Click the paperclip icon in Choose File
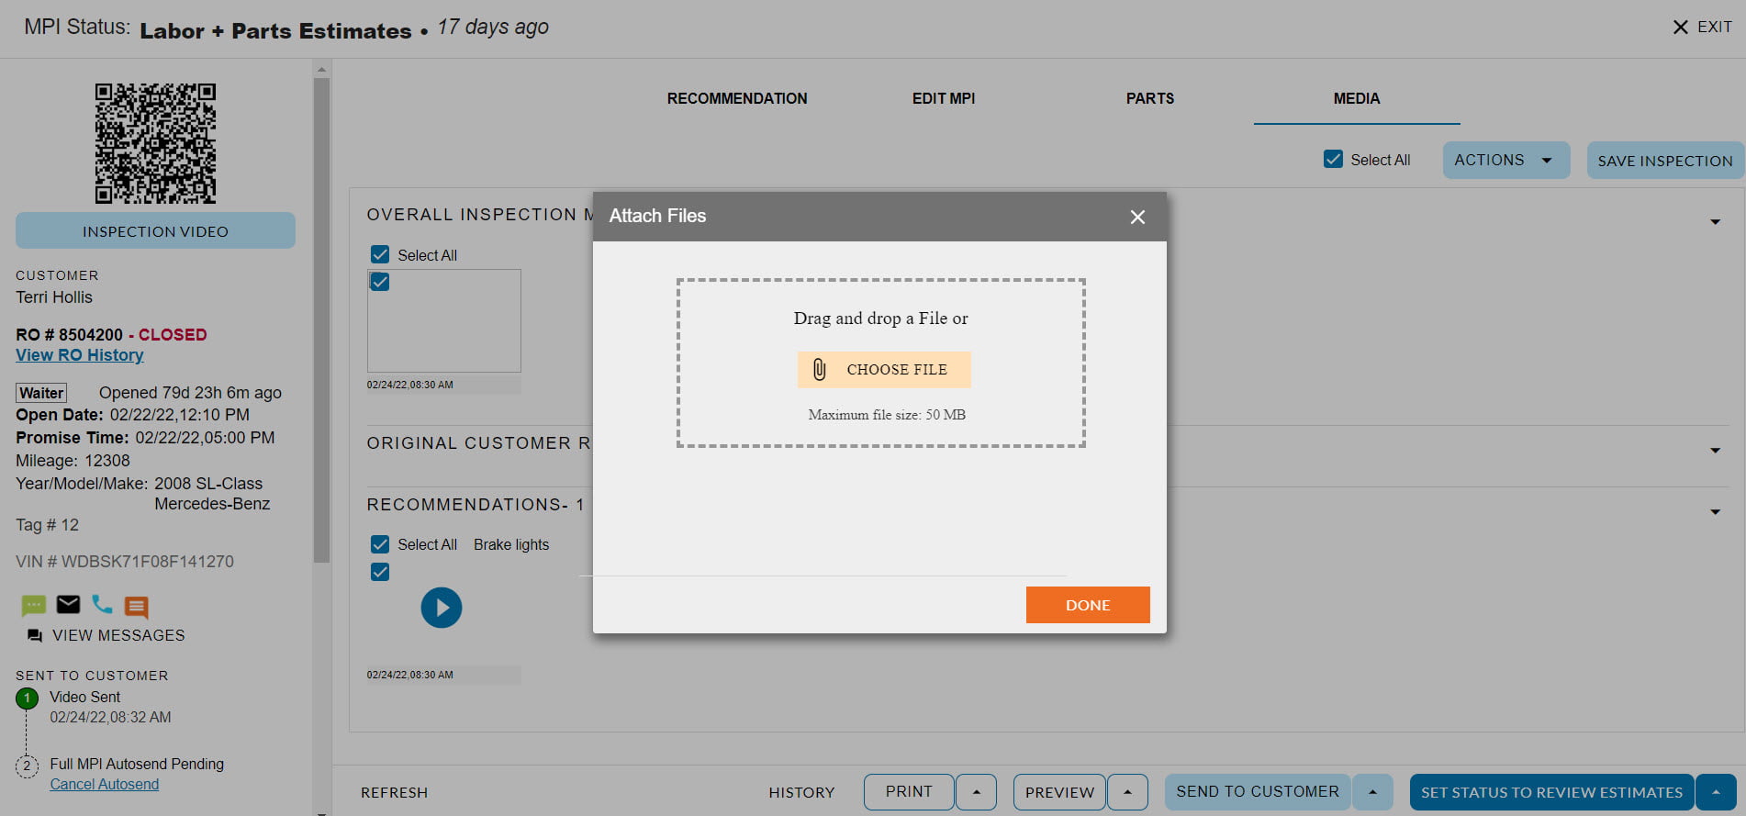This screenshot has width=1746, height=816. click(x=820, y=370)
